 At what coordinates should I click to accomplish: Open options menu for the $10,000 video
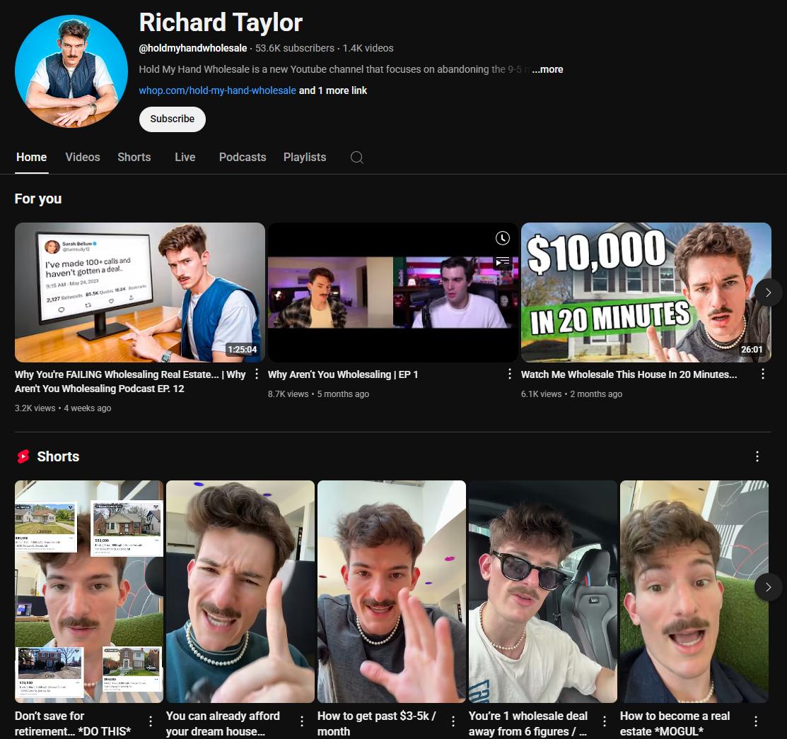762,374
